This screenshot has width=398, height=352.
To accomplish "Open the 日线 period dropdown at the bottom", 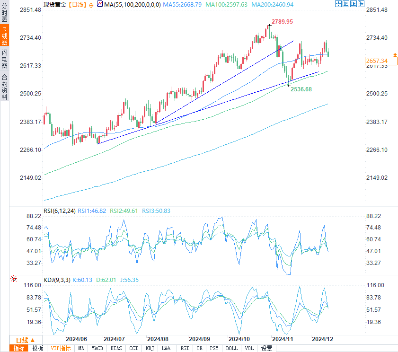I will point(26,340).
